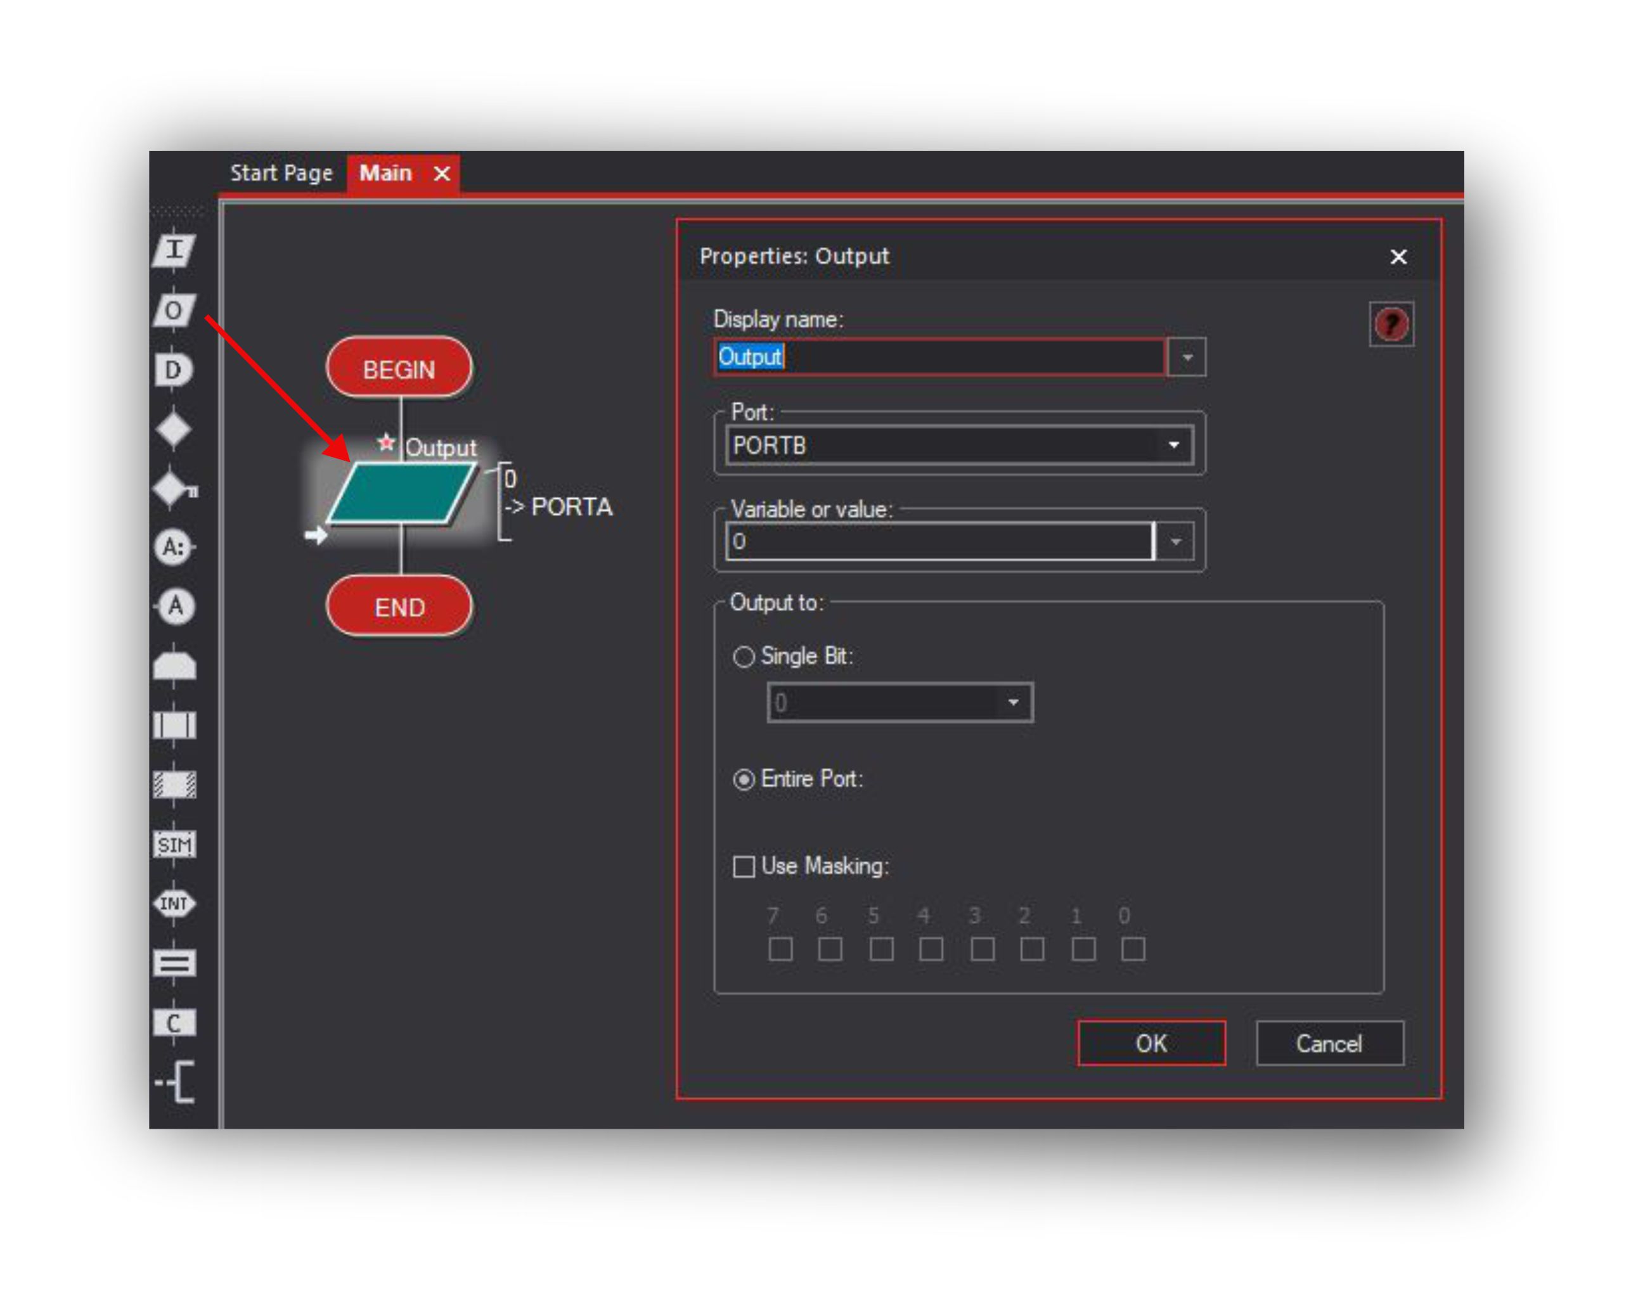Select the Loop icon in the toolbox
This screenshot has height=1315, width=1631.
point(175,666)
